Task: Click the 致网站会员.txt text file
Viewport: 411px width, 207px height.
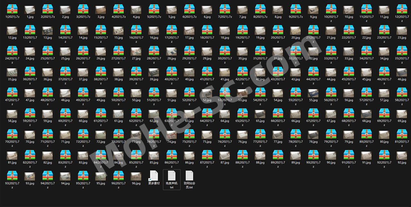Action: tap(189, 176)
